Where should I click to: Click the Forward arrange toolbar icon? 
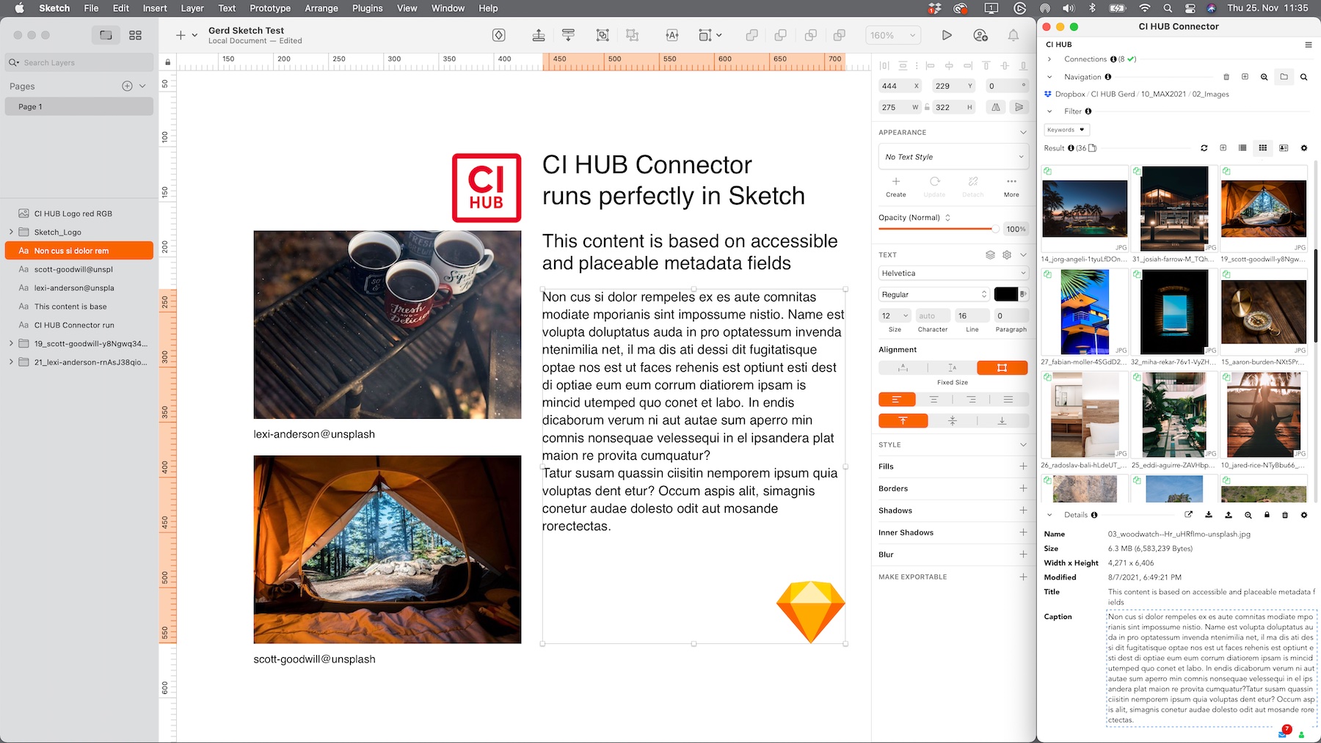(x=539, y=35)
